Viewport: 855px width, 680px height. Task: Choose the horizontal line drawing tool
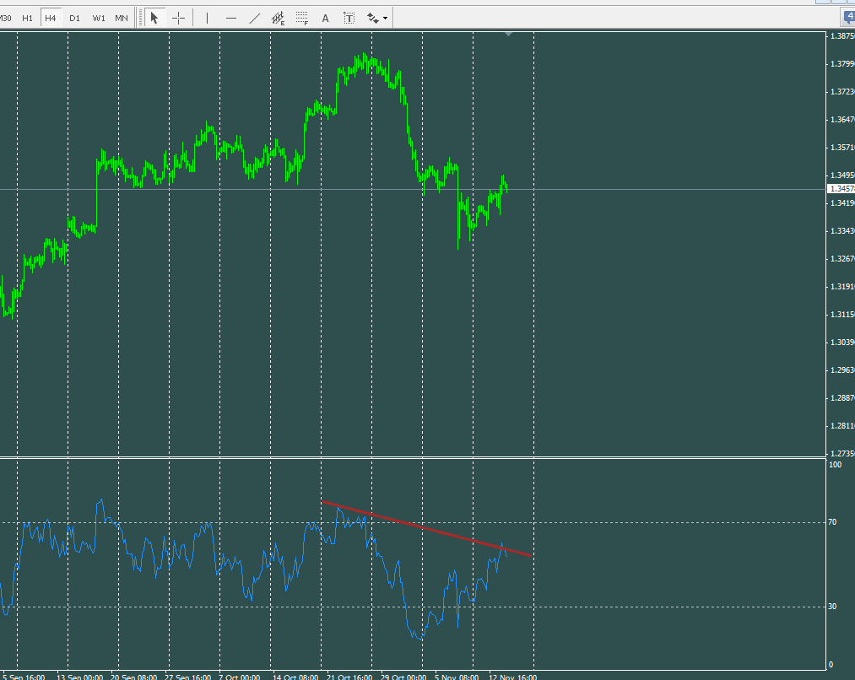[x=231, y=18]
